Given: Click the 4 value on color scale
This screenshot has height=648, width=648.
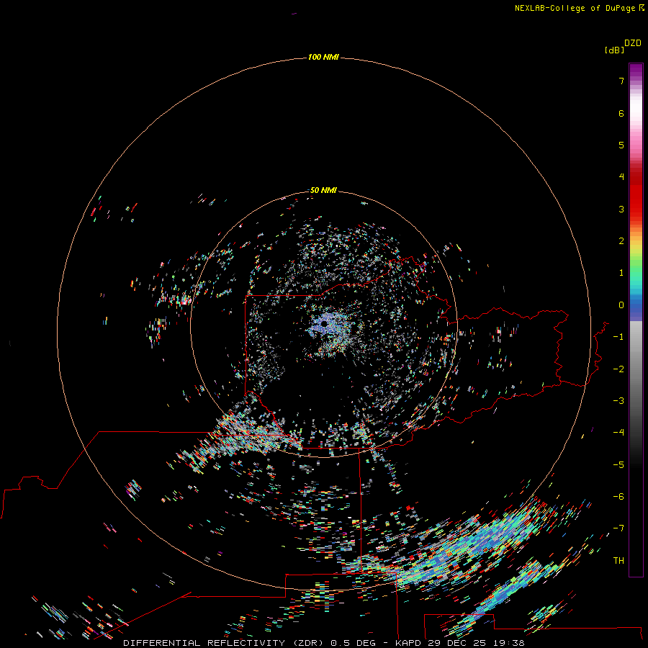Looking at the screenshot, I should (621, 177).
